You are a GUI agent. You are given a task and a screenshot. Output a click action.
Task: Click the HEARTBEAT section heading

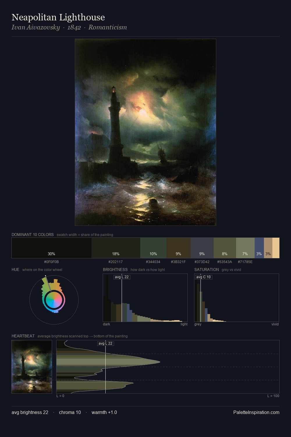(x=23, y=336)
